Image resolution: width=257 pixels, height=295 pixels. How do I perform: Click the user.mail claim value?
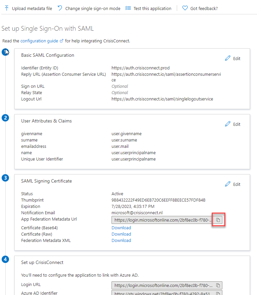click(120, 146)
